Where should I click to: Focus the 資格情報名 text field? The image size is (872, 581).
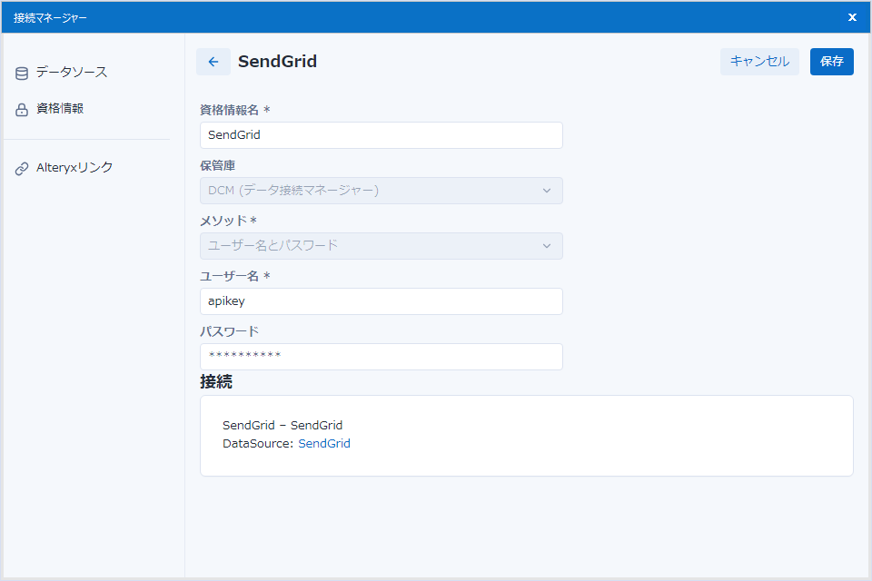pyautogui.click(x=381, y=135)
